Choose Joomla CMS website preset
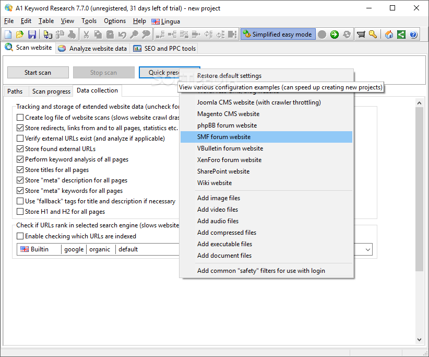This screenshot has width=429, height=357. coord(266,102)
